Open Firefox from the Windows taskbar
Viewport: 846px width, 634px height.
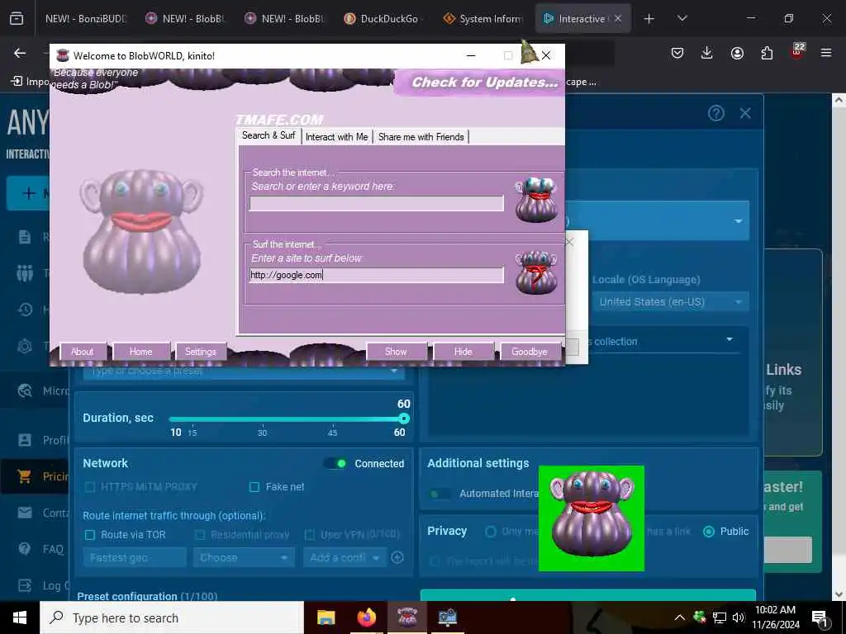point(366,617)
